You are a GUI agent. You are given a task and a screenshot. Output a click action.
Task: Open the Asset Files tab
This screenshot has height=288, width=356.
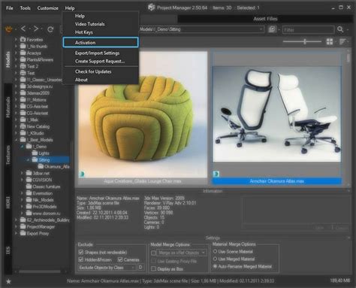click(265, 19)
